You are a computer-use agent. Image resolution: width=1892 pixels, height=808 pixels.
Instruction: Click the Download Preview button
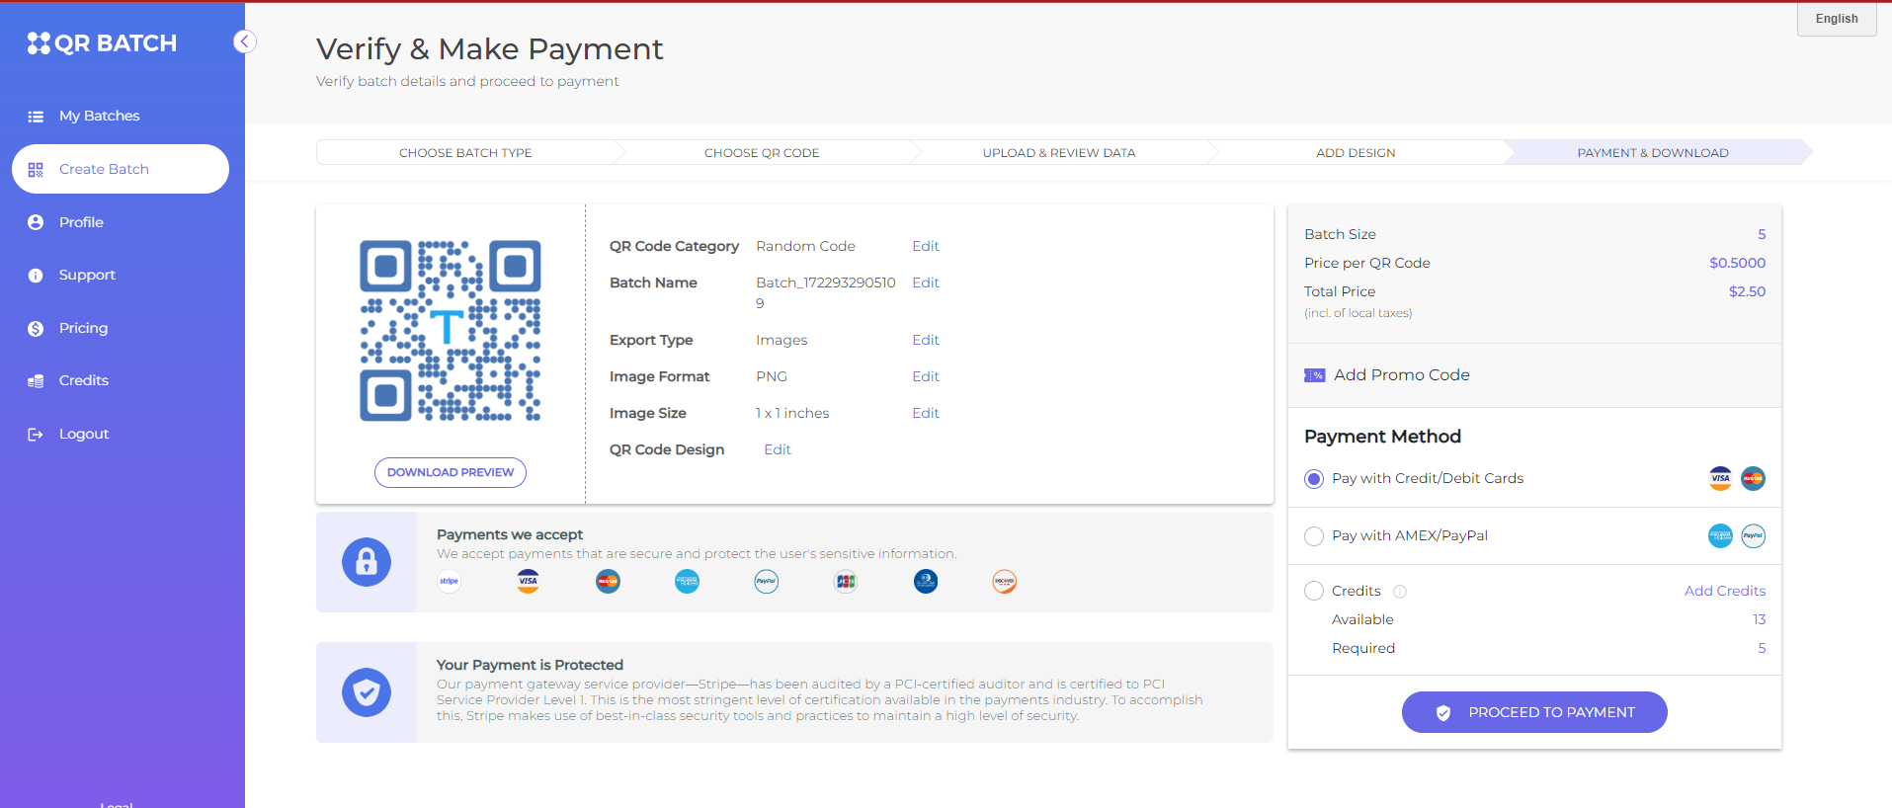click(451, 472)
